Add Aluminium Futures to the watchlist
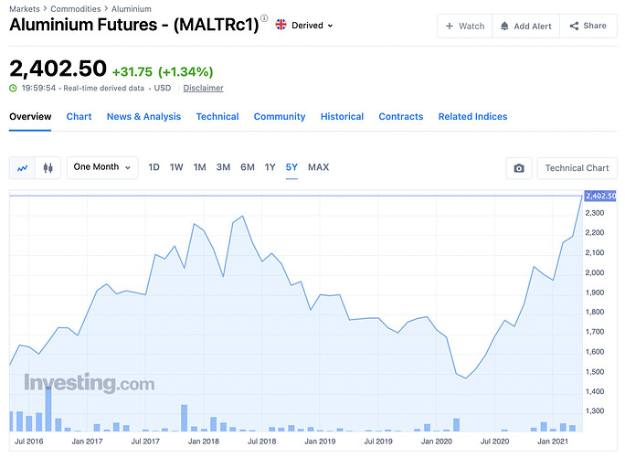The height and width of the screenshot is (457, 625). click(464, 26)
